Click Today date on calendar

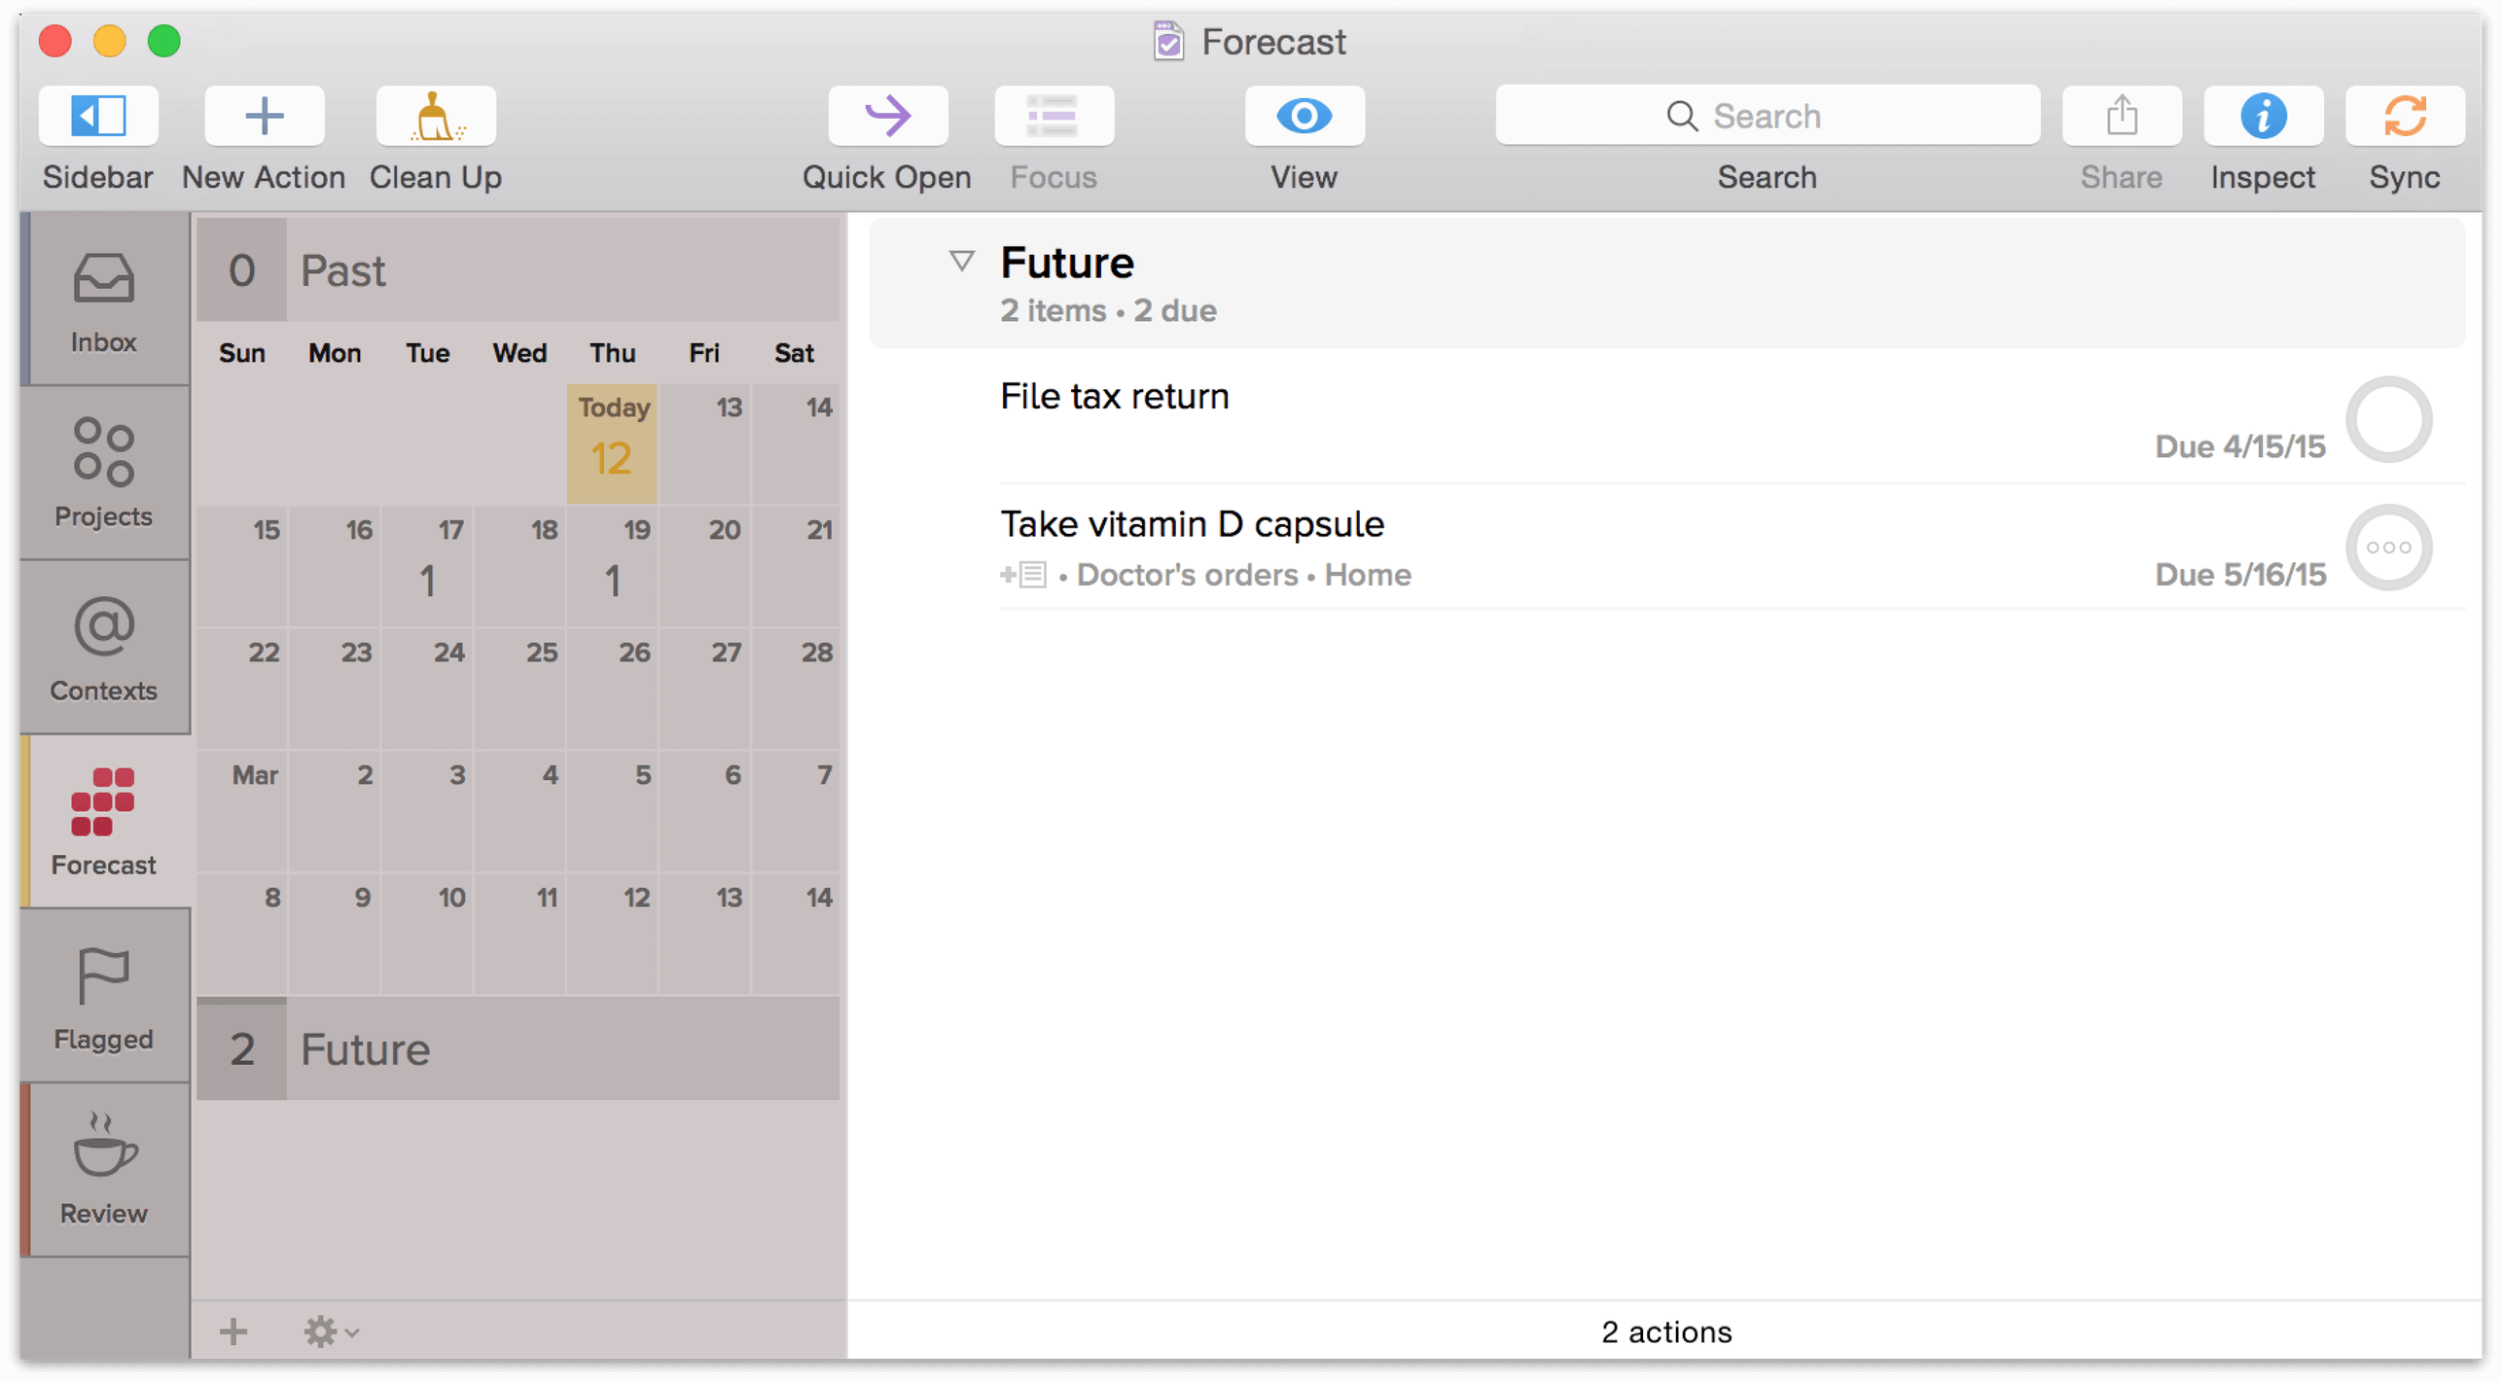pyautogui.click(x=611, y=440)
